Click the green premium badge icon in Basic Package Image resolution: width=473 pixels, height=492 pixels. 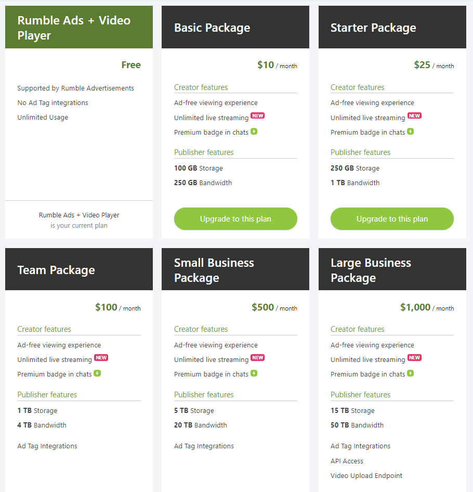click(254, 132)
